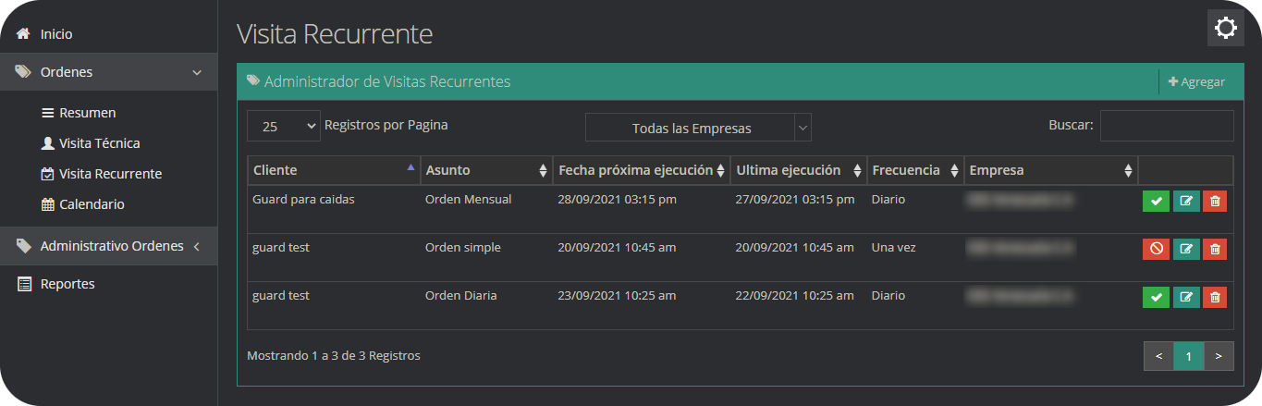This screenshot has width=1262, height=406.
Task: Sort by Empresa column
Action: click(1051, 170)
